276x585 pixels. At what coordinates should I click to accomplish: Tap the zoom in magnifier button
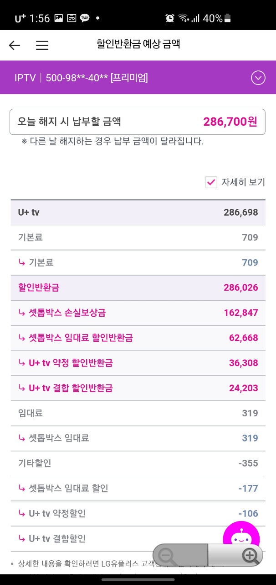(250, 555)
